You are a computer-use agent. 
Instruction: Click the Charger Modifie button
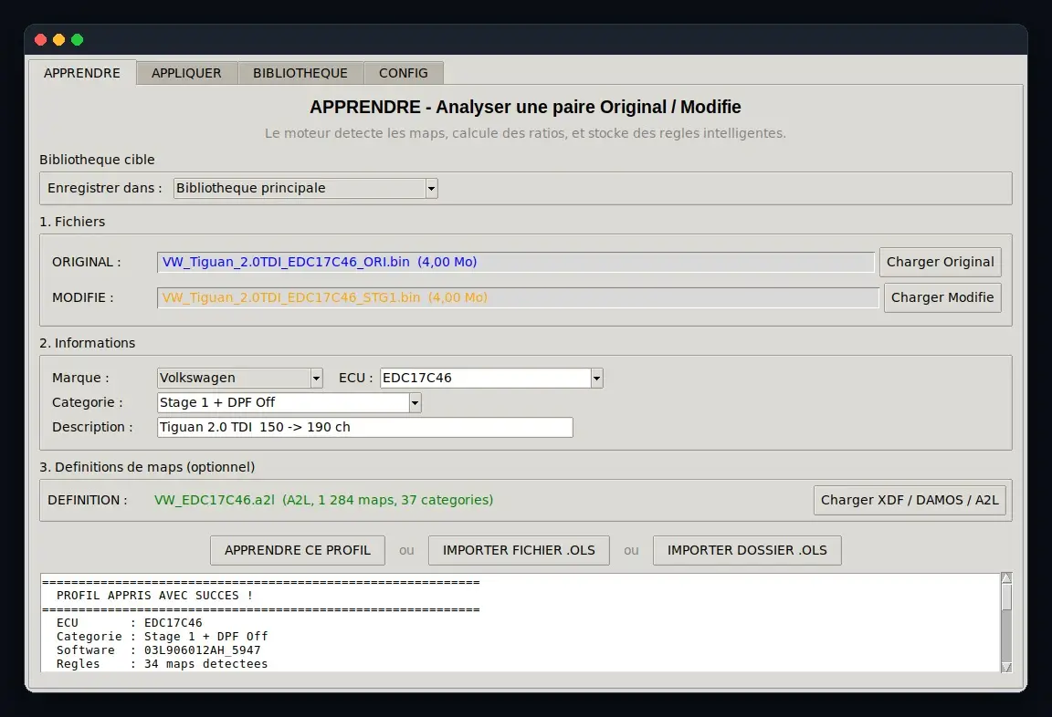pyautogui.click(x=942, y=297)
